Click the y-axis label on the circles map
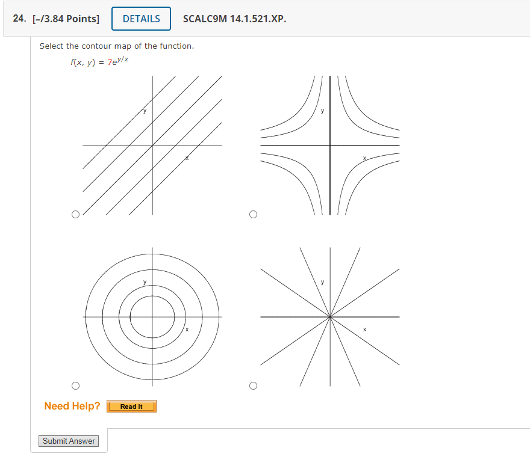530x457 pixels. 145,281
